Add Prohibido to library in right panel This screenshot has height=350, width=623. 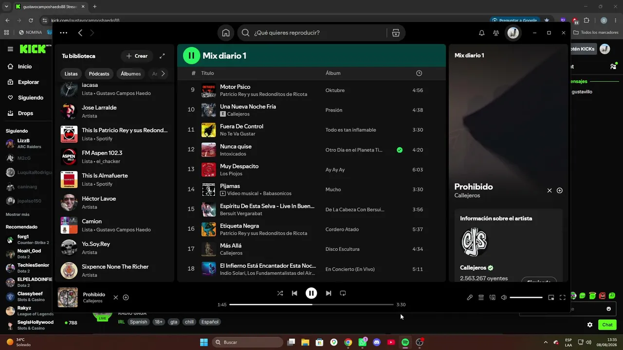(x=560, y=191)
